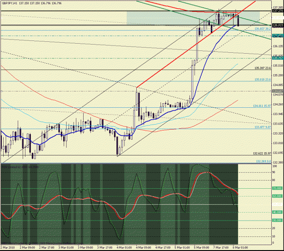Select the 134.260 price axis label
Screen dimensions: 284x251
tap(278, 105)
